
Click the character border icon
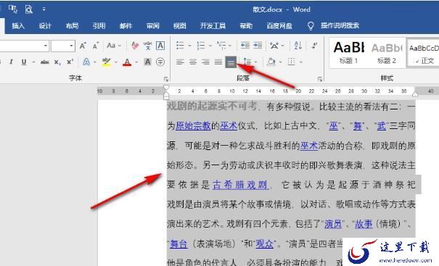(x=160, y=46)
